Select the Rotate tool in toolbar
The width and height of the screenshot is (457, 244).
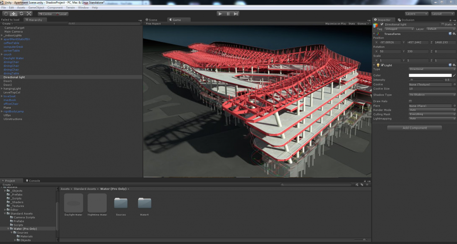tap(21, 14)
